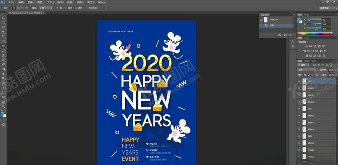Select the Eyedropper tool
Viewport: 338px width, 165px height.
pyautogui.click(x=3, y=41)
